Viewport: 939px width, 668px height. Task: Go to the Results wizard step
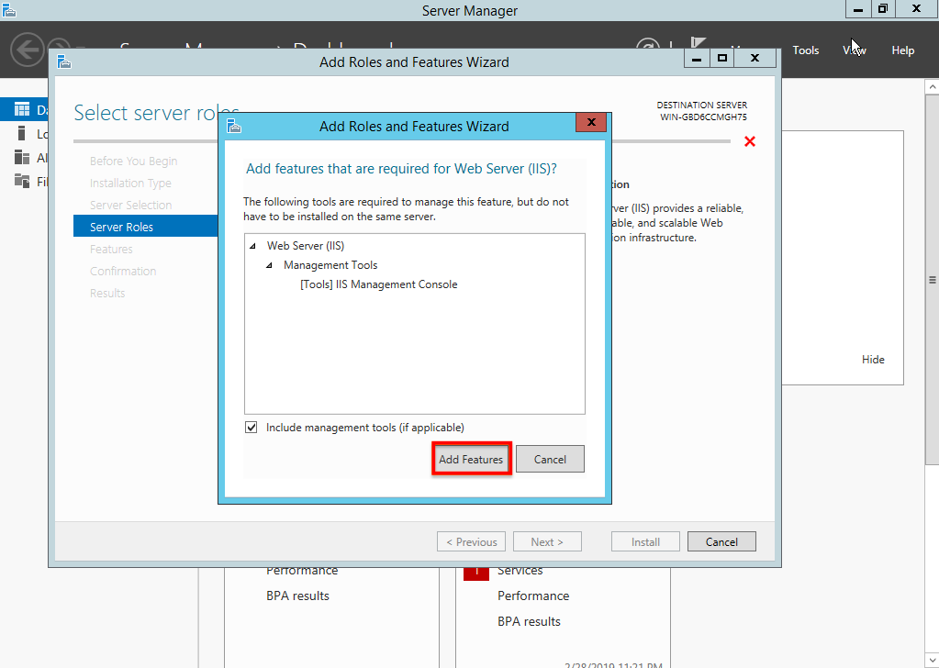(x=107, y=294)
